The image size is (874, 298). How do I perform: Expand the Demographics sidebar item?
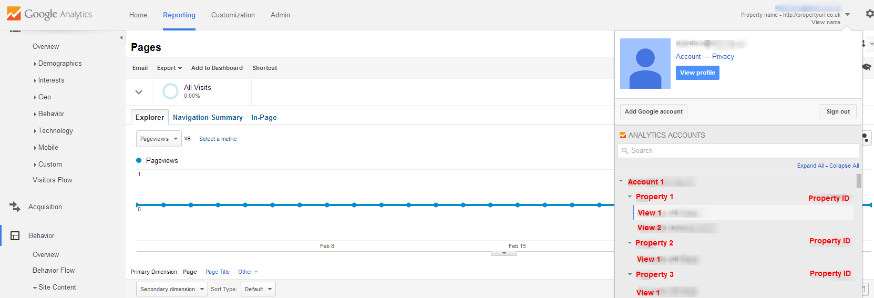pos(59,64)
